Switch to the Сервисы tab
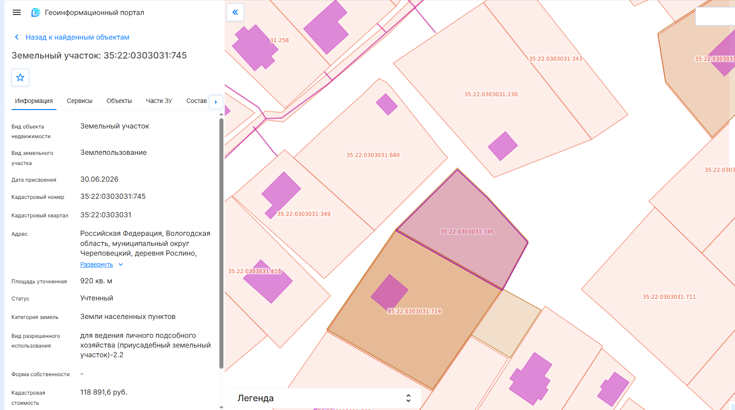735x410 pixels. [x=80, y=101]
